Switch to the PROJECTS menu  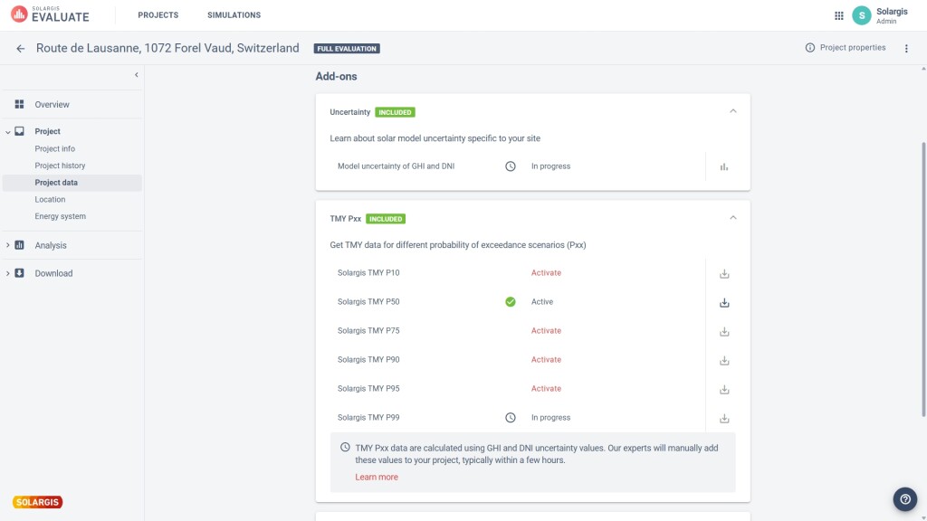(158, 14)
